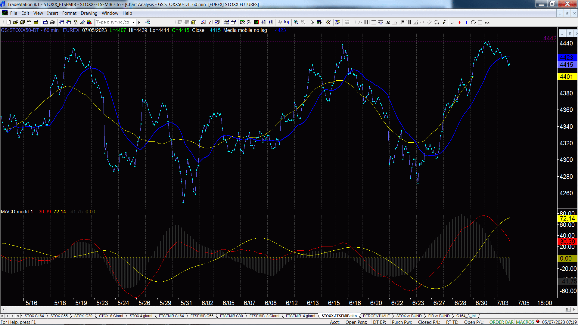Switch to STOX C164 tab

tap(34, 316)
